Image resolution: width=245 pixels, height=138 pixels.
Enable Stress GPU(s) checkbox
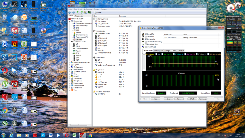pos(146,47)
